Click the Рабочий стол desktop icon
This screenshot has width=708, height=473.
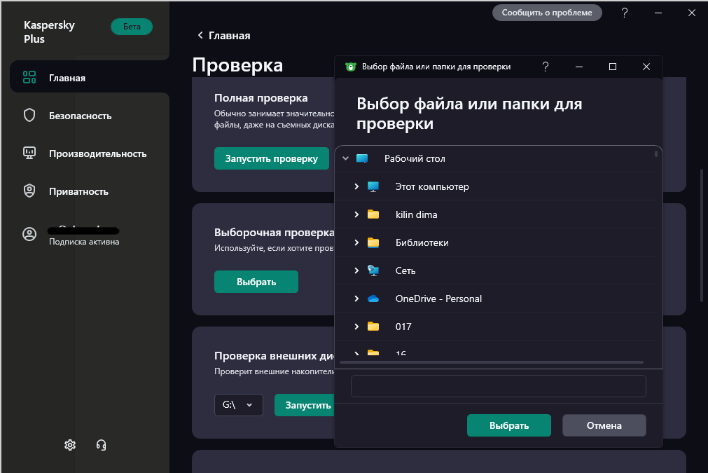(362, 158)
